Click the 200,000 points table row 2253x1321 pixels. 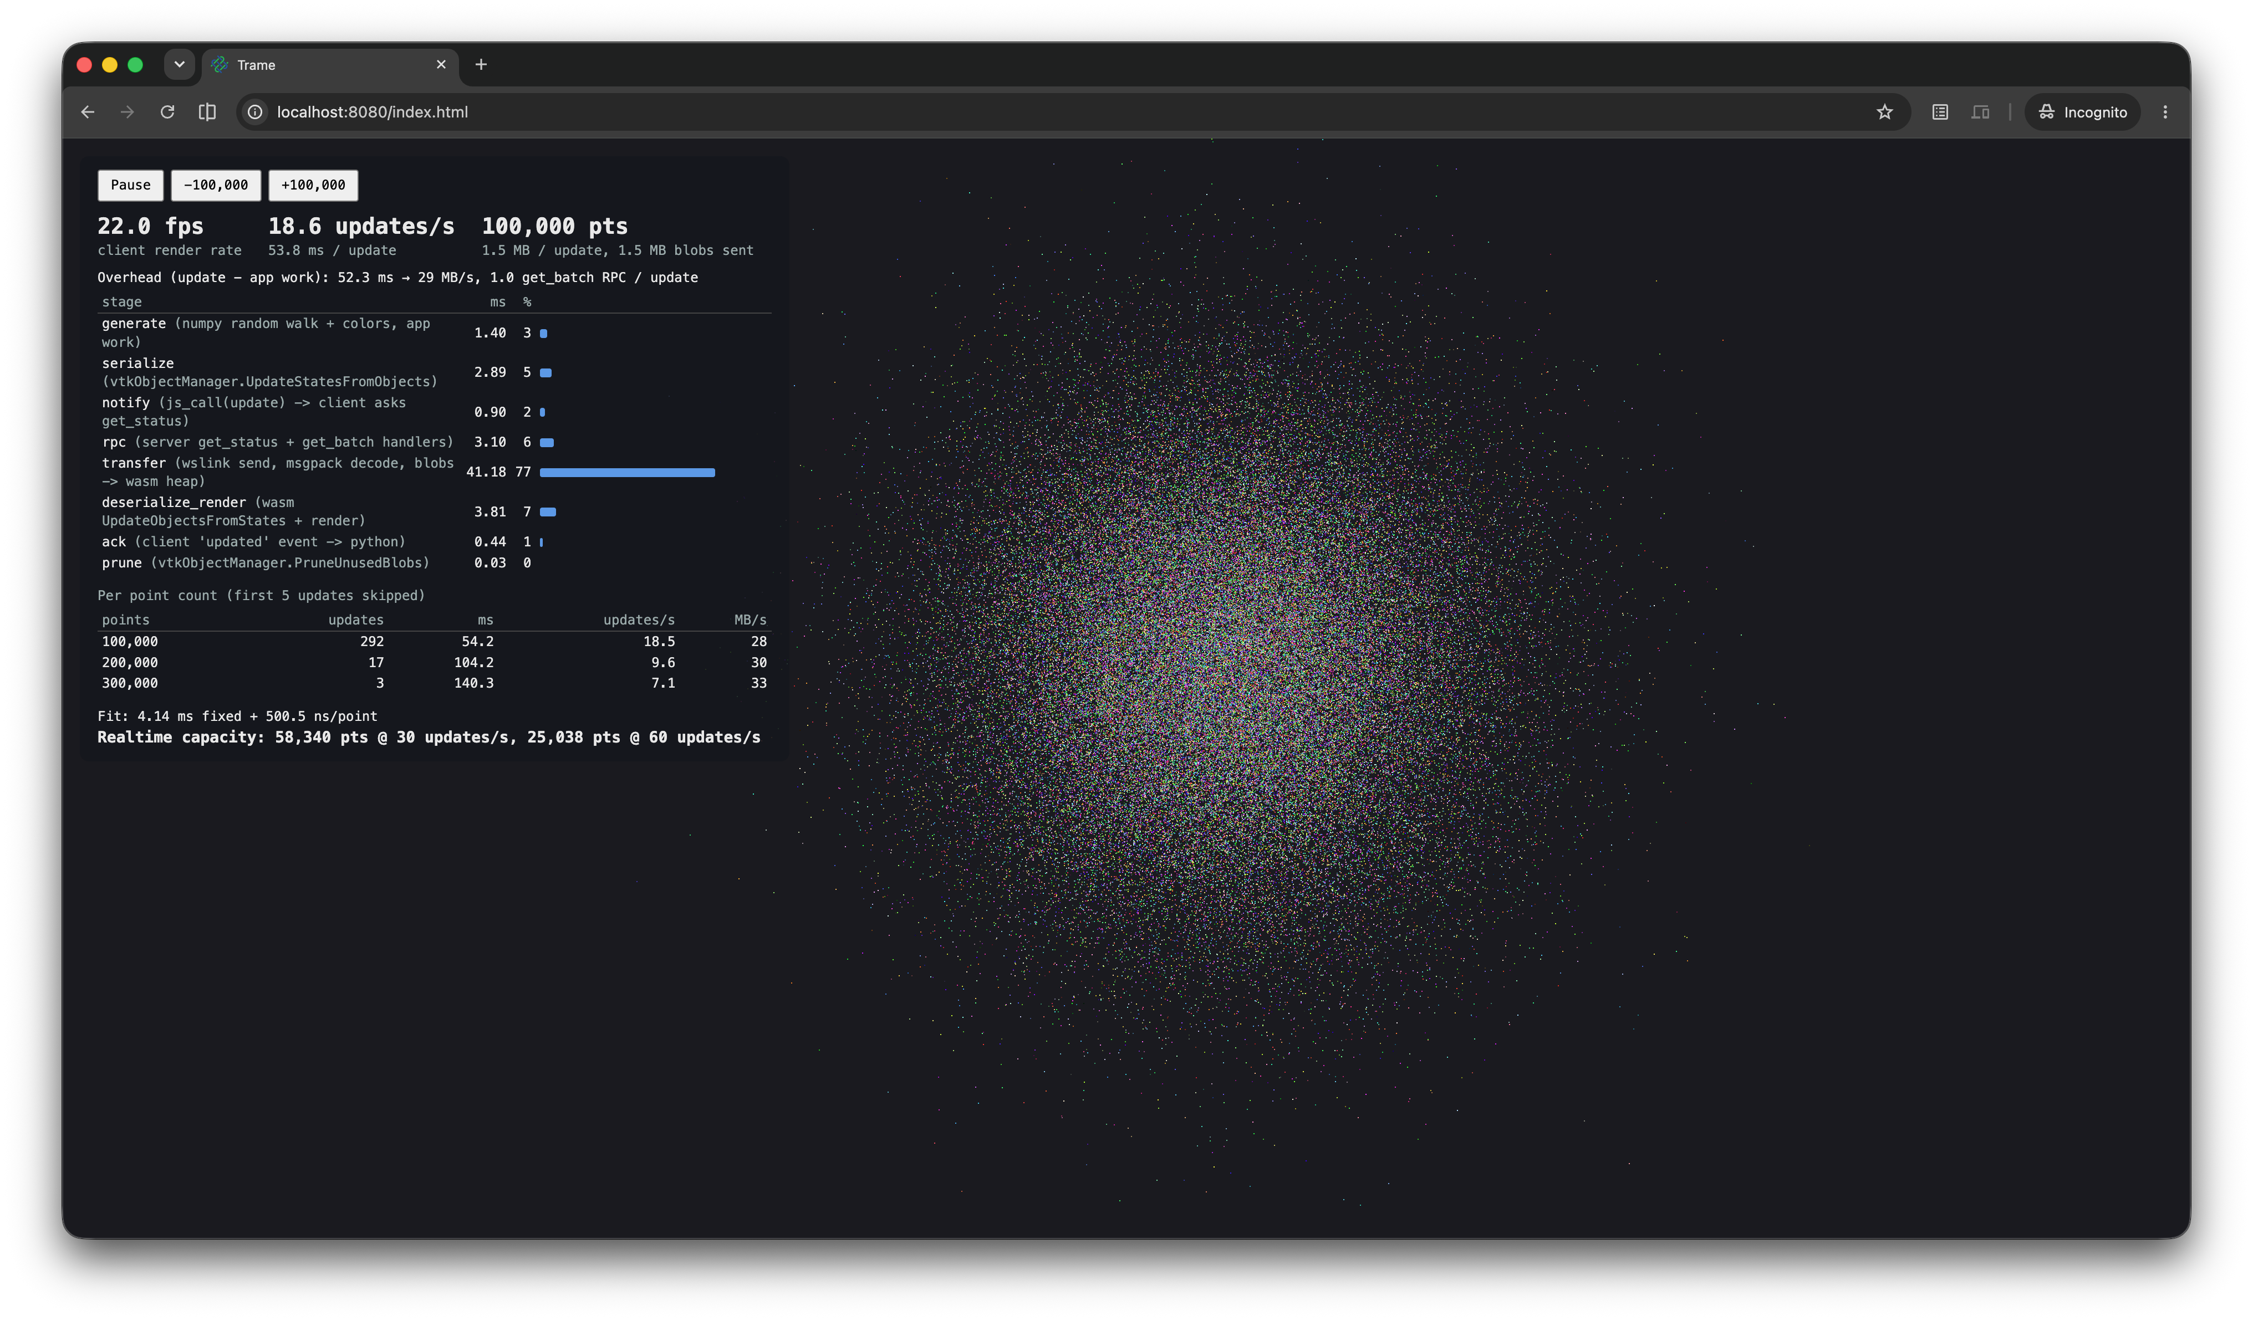435,662
